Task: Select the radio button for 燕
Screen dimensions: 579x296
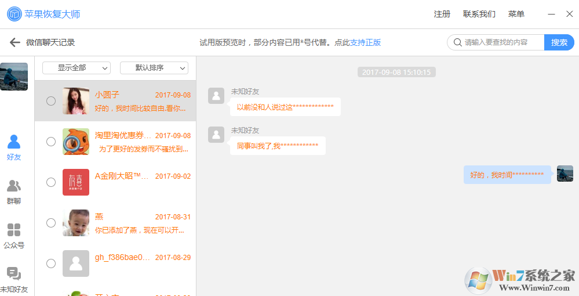Action: click(51, 223)
